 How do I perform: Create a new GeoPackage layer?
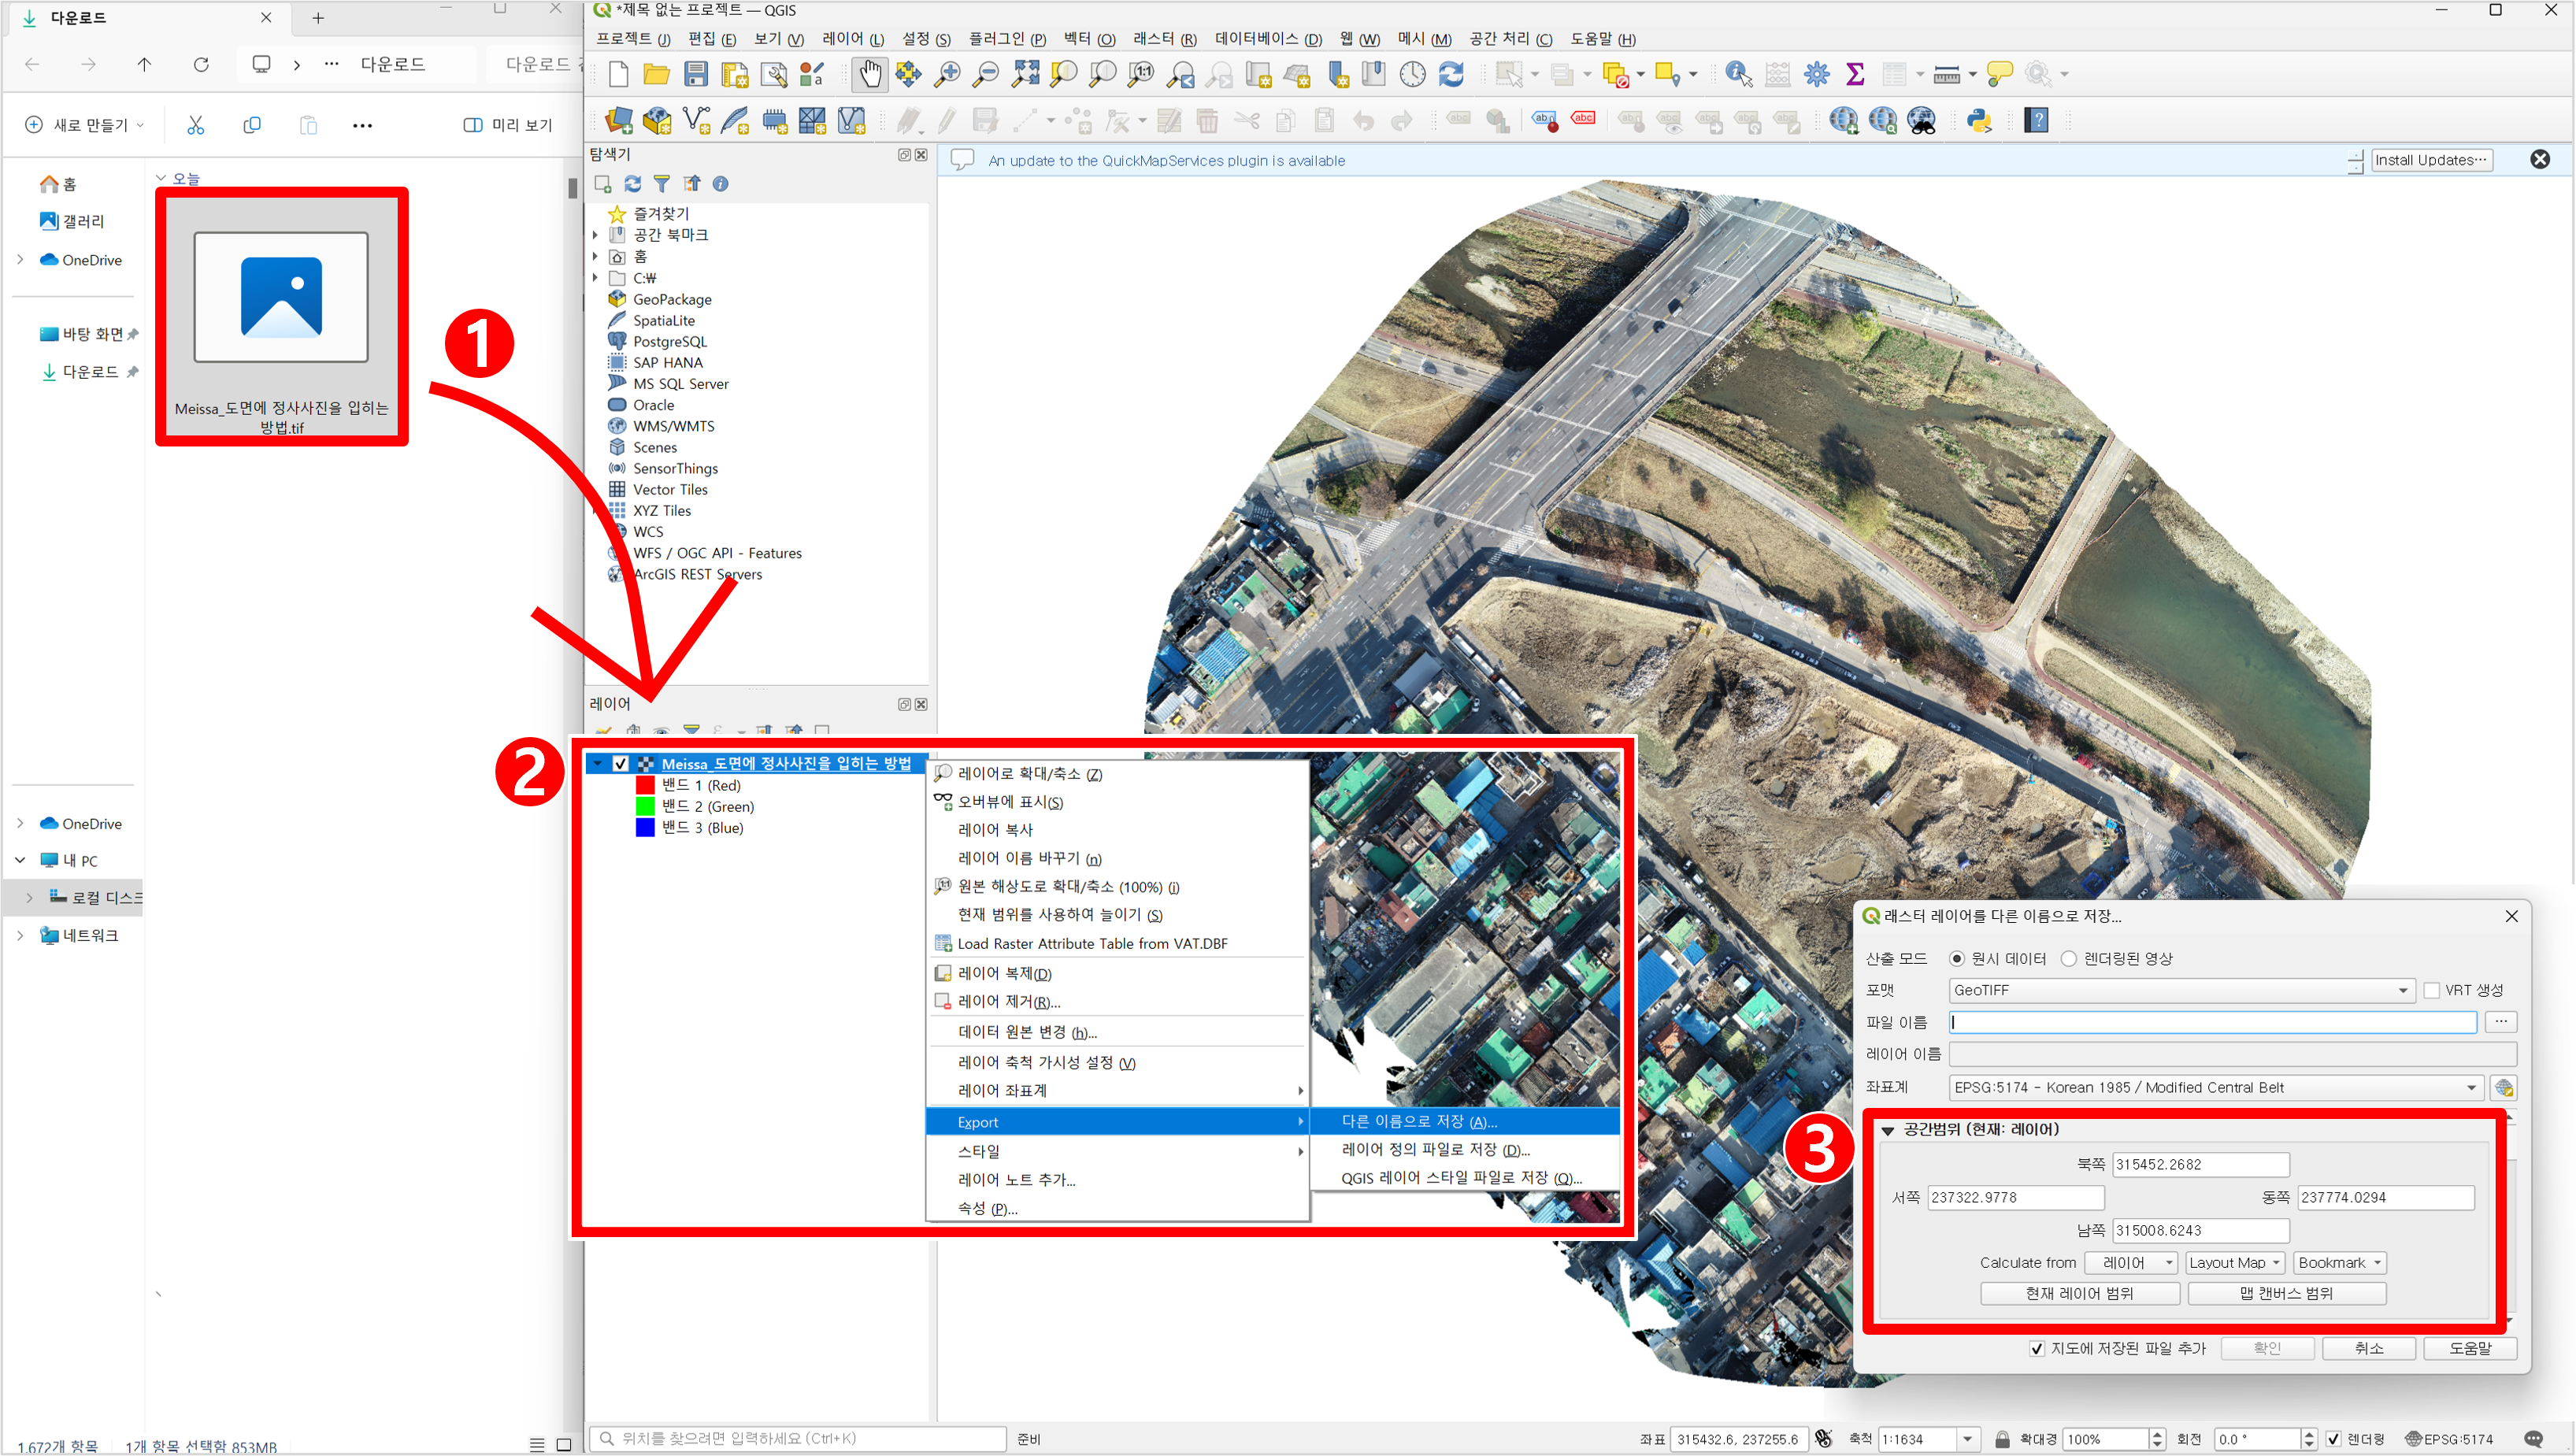(x=657, y=121)
